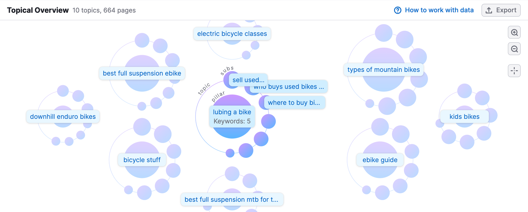Click the question mark help icon
The height and width of the screenshot is (212, 528).
click(398, 10)
